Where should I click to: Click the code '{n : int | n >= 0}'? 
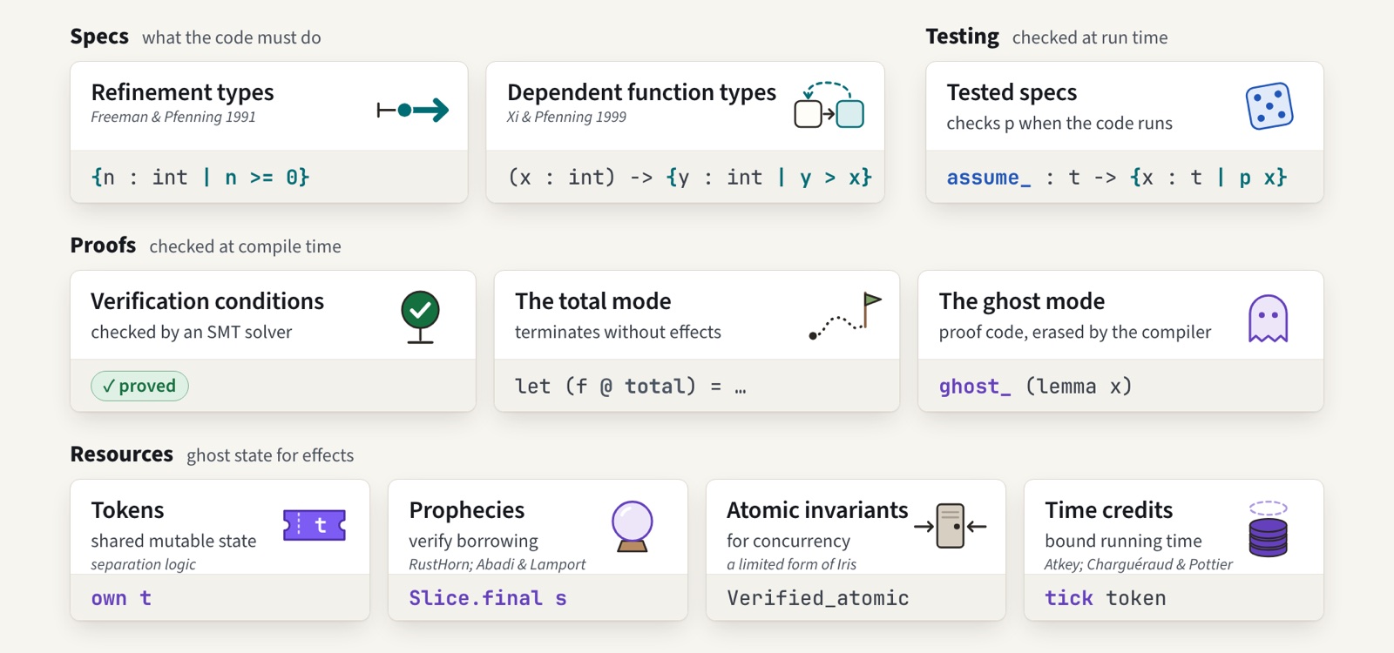coord(200,178)
